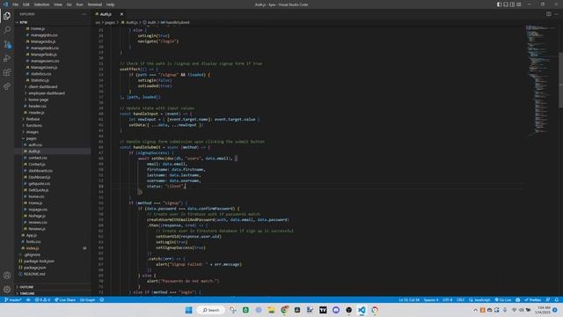Open the Explorer panel ellipsis menu
Viewport: 563px width, 317px height.
click(84, 14)
